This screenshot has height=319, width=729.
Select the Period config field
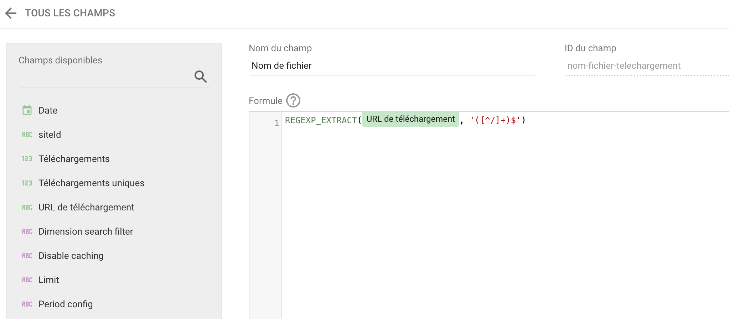click(66, 304)
